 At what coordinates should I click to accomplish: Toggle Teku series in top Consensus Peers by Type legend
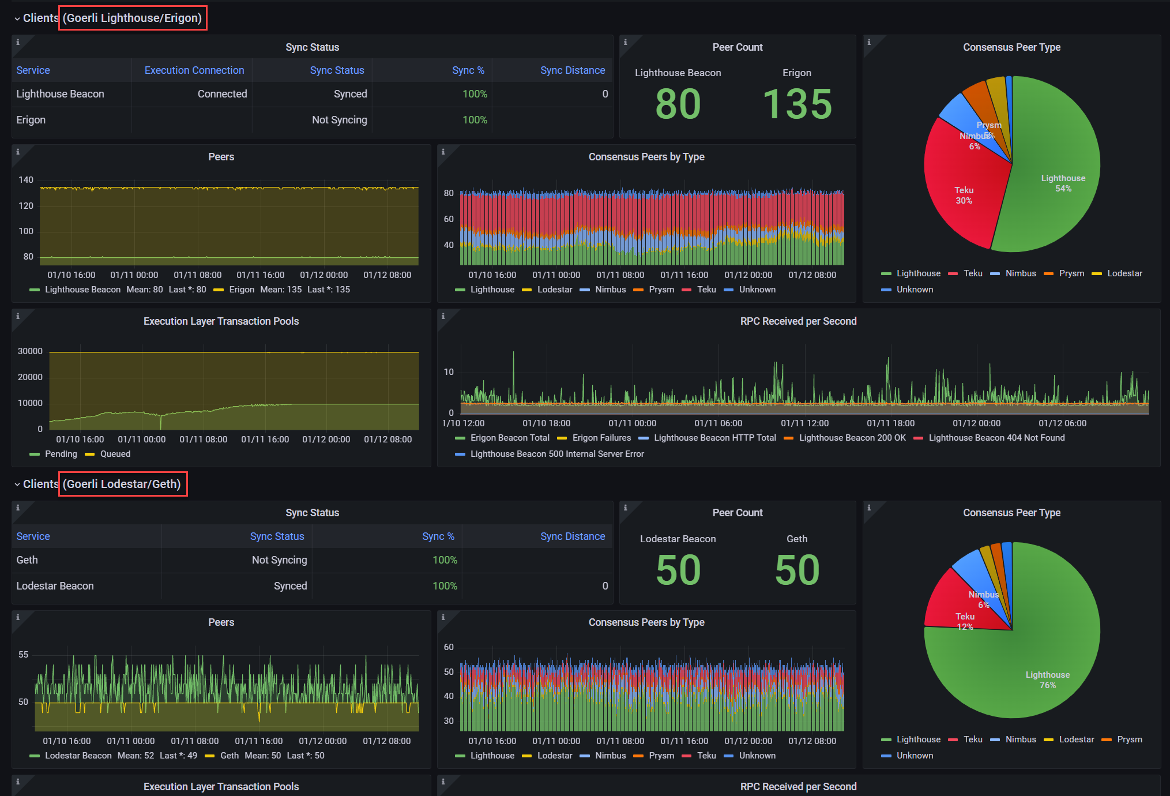pos(706,290)
